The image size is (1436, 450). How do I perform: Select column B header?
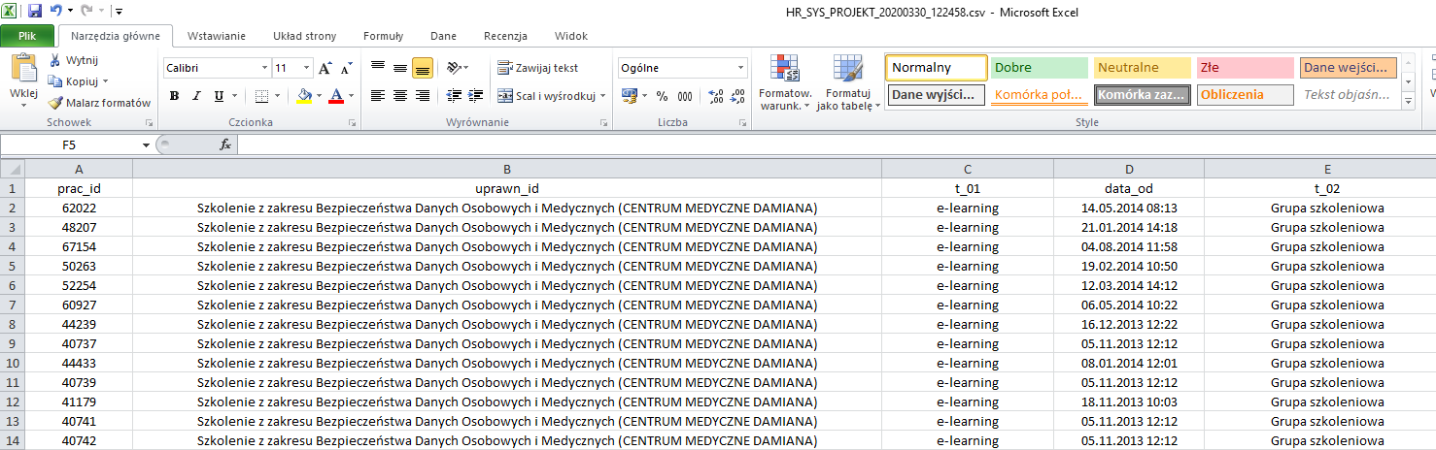point(507,169)
